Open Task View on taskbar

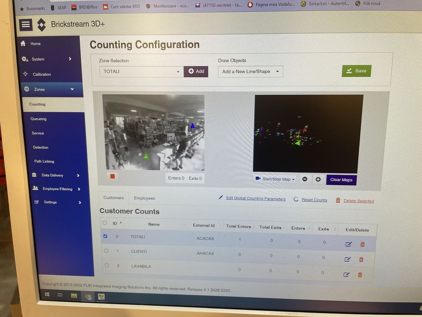[60, 295]
